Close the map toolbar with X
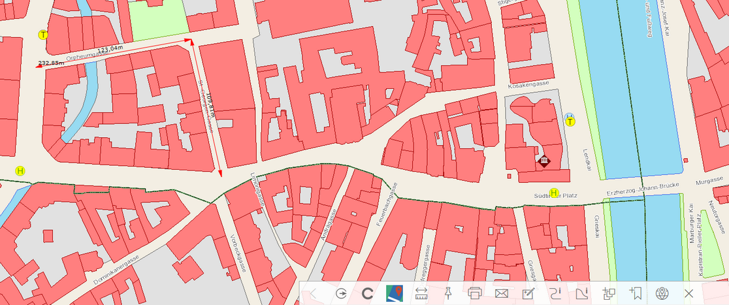The width and height of the screenshot is (729, 305). point(688,293)
